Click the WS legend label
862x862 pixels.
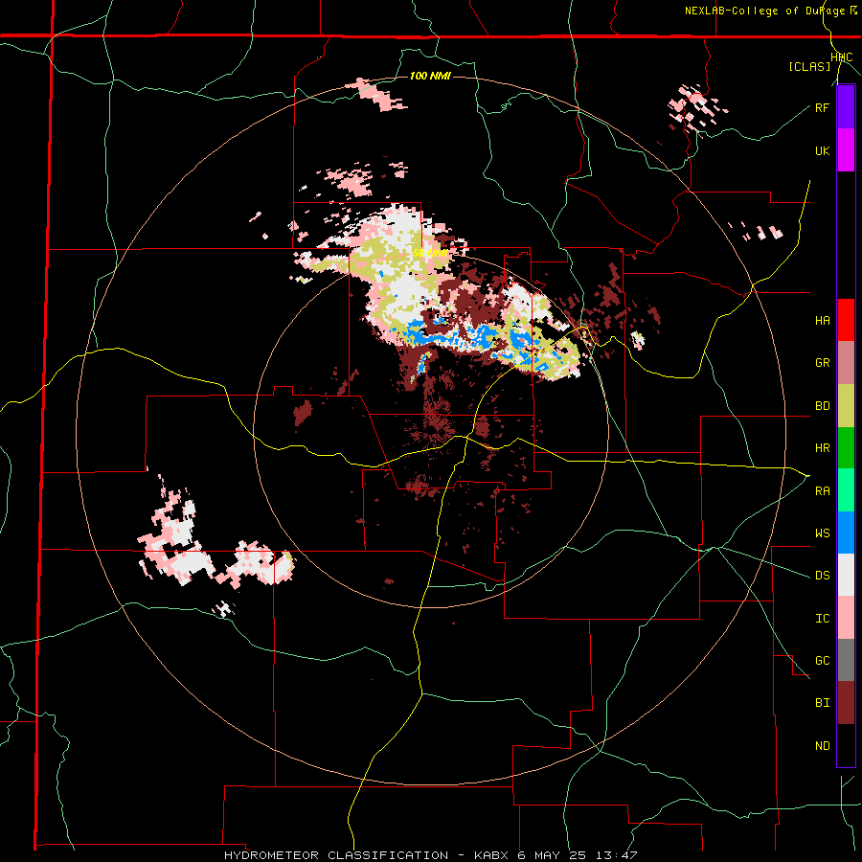(x=822, y=533)
